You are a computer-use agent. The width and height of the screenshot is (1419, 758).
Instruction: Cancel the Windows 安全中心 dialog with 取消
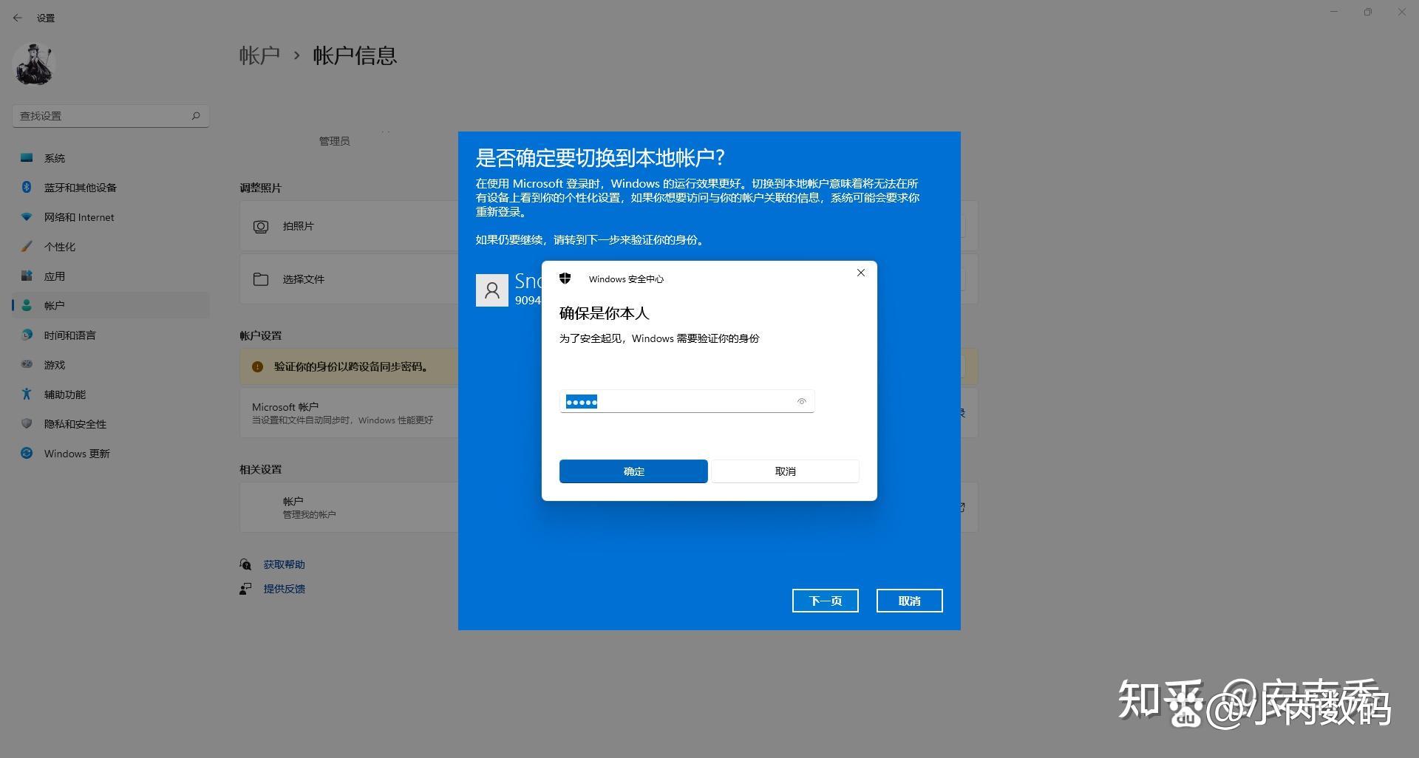coord(785,471)
